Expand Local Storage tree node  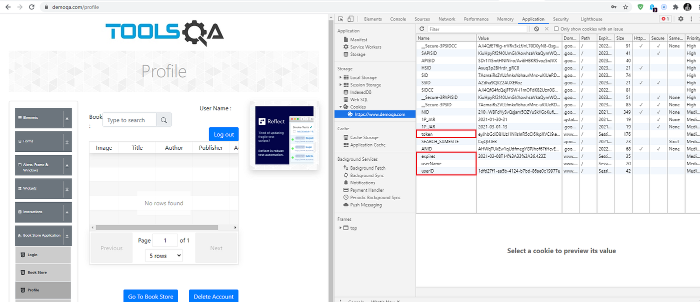(340, 77)
